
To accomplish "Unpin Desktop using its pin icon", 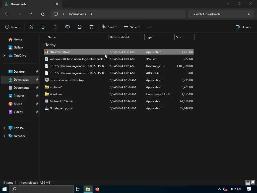I will pos(37,72).
